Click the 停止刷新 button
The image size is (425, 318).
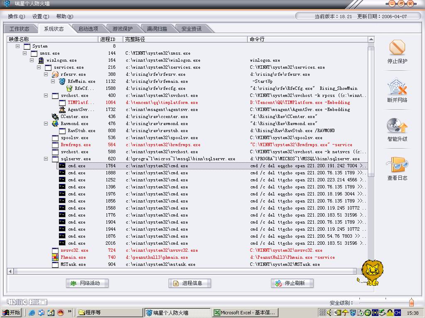coord(292,283)
